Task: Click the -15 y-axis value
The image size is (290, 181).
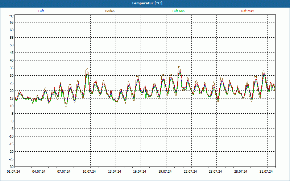Action: pos(11,144)
